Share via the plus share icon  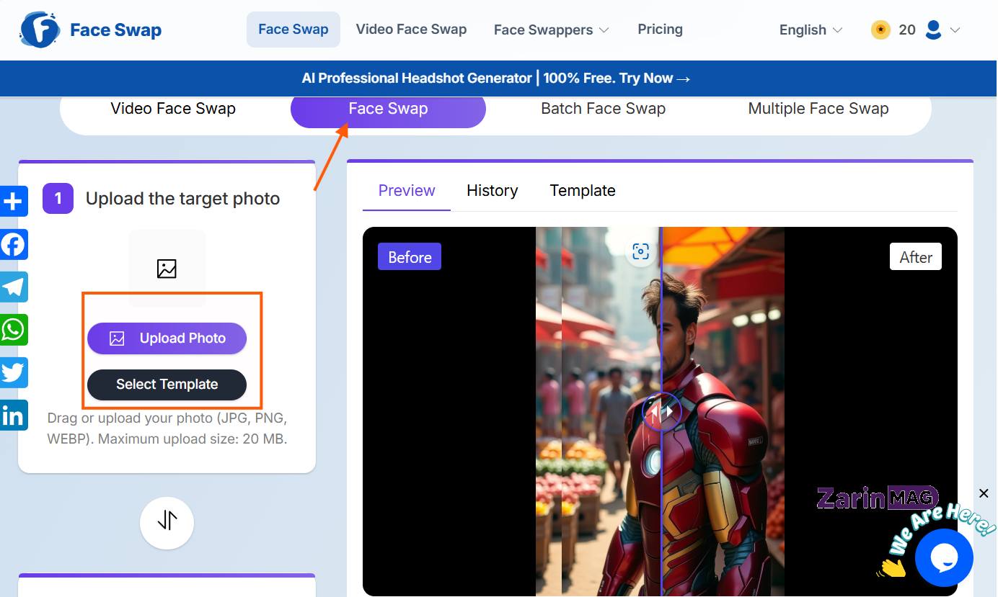click(14, 202)
